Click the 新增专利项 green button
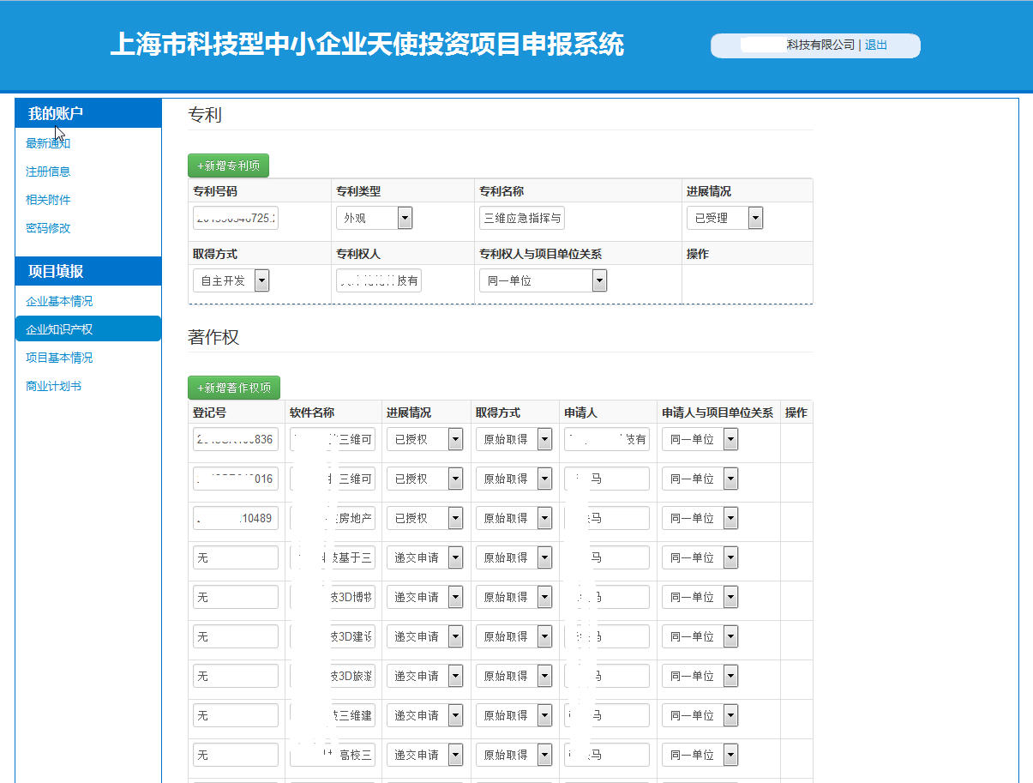 click(x=228, y=166)
